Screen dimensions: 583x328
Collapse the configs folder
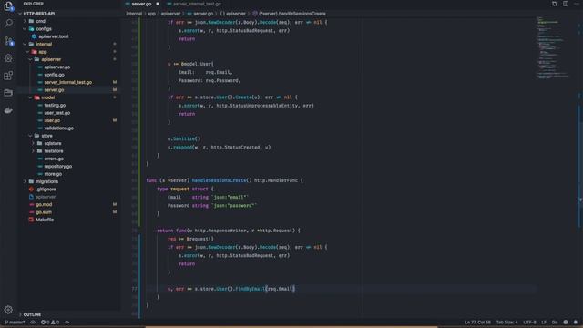(x=44, y=28)
